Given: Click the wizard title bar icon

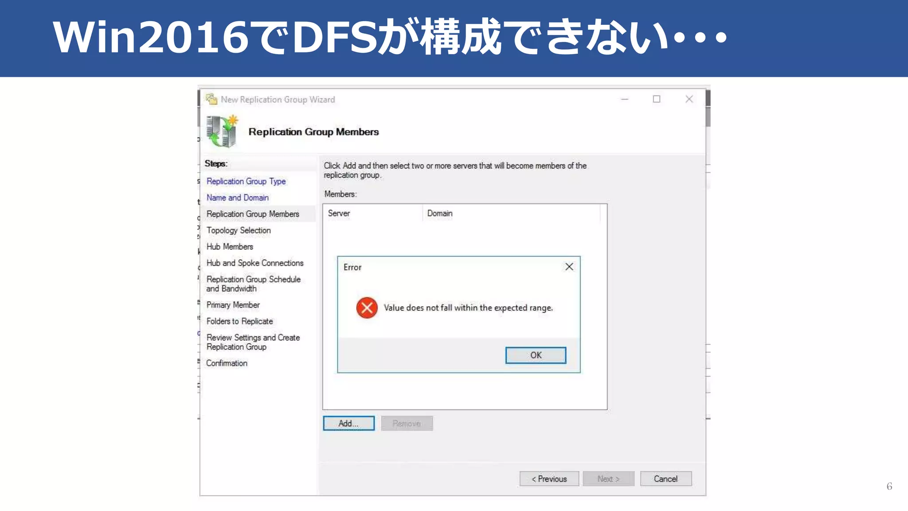Looking at the screenshot, I should click(211, 99).
